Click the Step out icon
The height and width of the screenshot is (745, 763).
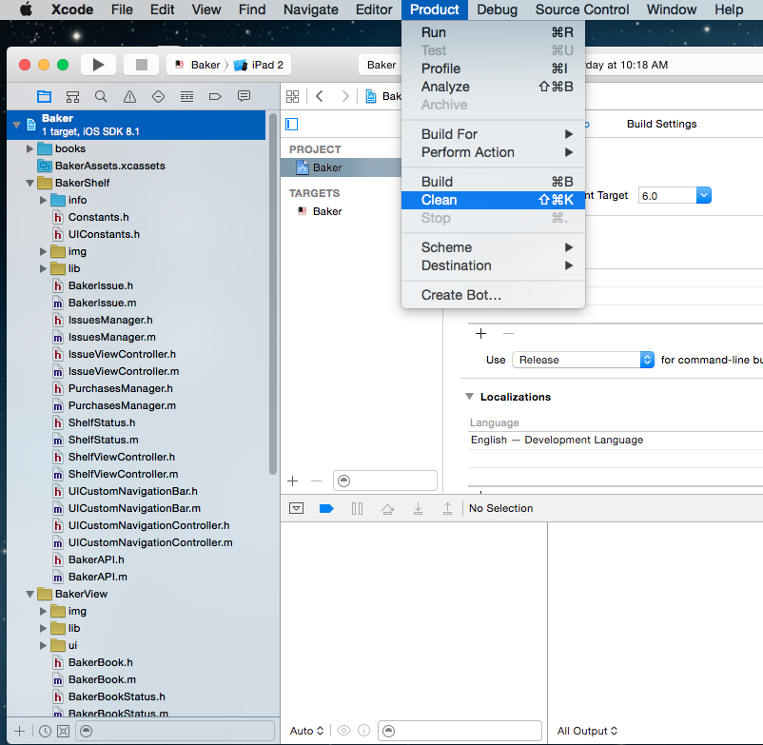[x=447, y=508]
